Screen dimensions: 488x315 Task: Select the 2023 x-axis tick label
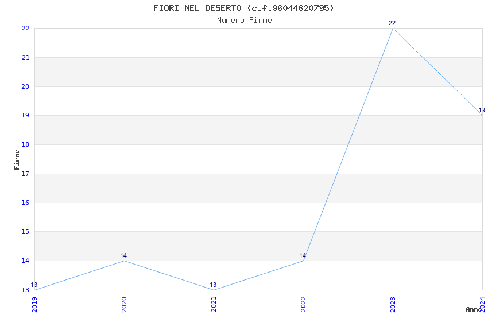[393, 304]
